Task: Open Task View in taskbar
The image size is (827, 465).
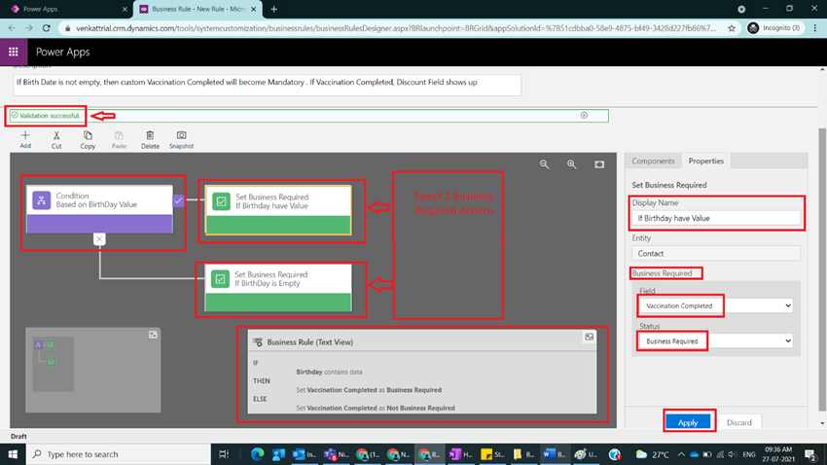Action: (224, 454)
